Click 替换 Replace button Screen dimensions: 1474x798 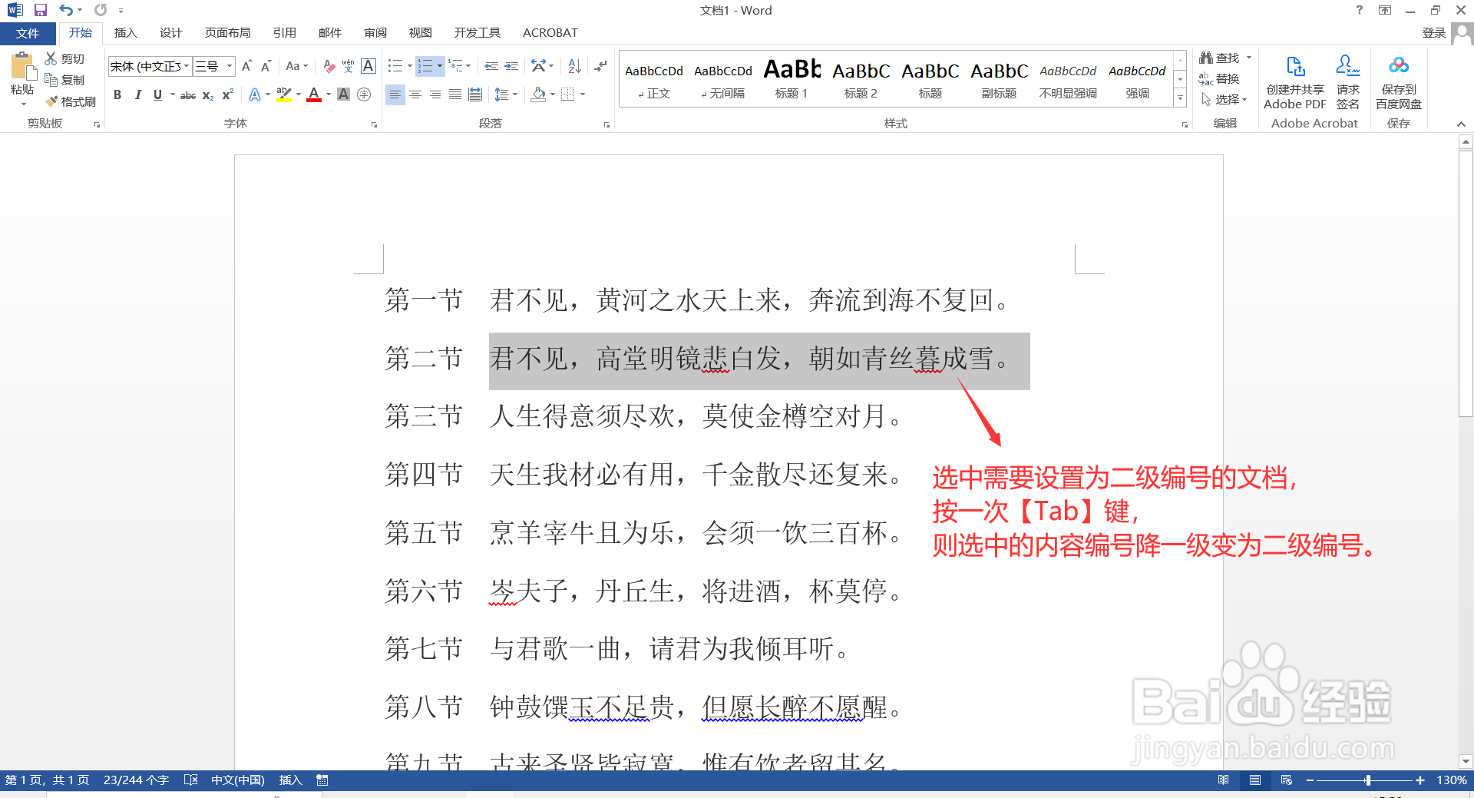point(1220,79)
